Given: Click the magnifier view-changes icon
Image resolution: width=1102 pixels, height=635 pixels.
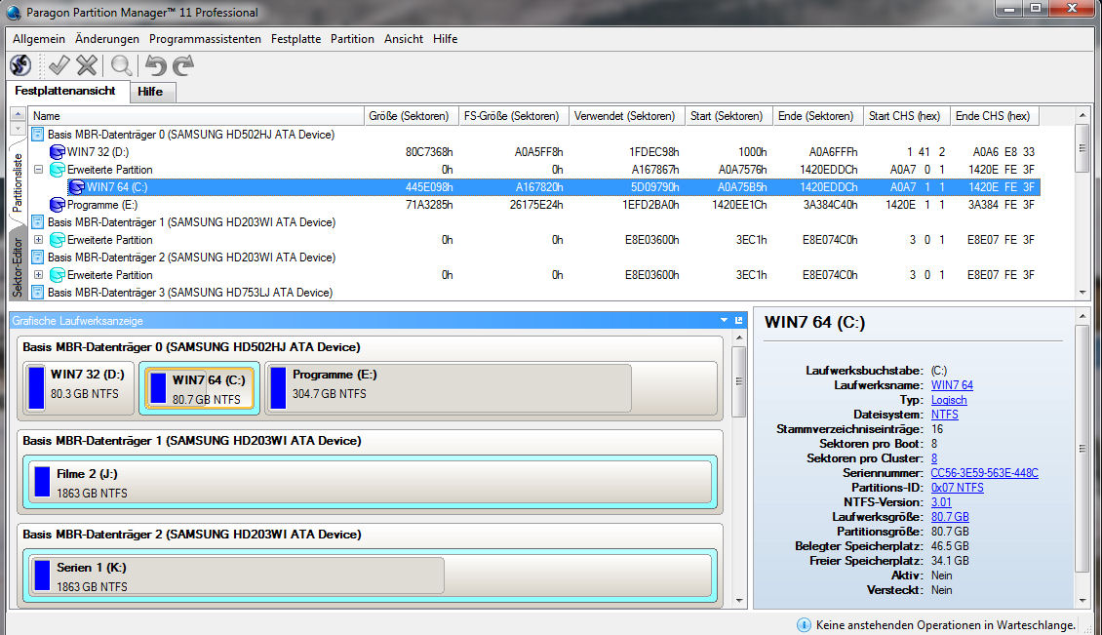Looking at the screenshot, I should coord(122,65).
